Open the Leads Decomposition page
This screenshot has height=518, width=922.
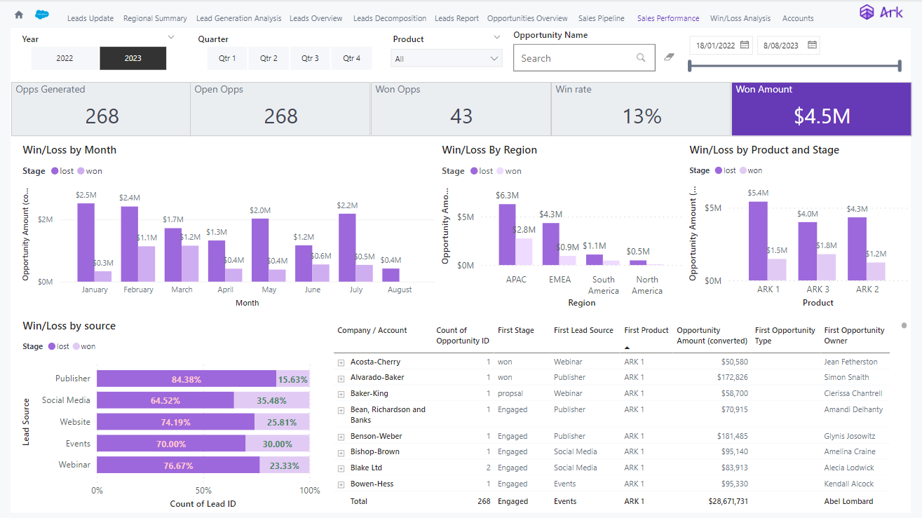tap(390, 18)
